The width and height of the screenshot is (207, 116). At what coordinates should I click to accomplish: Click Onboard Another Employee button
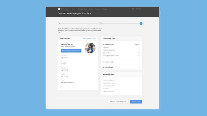pos(118,102)
